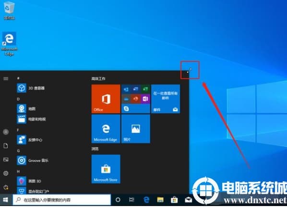The width and height of the screenshot is (287, 207).
Task: Click the # letter header in app list
Action: point(18,78)
